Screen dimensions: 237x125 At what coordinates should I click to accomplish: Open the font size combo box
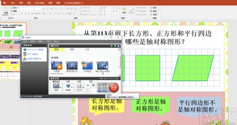point(38,9)
